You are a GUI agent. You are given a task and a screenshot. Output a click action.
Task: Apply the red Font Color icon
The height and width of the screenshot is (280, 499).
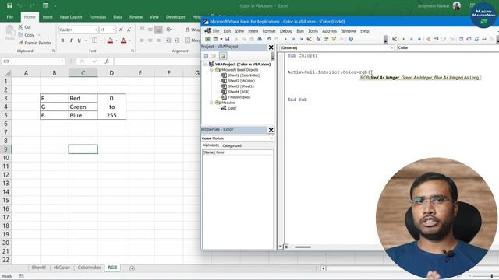(x=124, y=40)
